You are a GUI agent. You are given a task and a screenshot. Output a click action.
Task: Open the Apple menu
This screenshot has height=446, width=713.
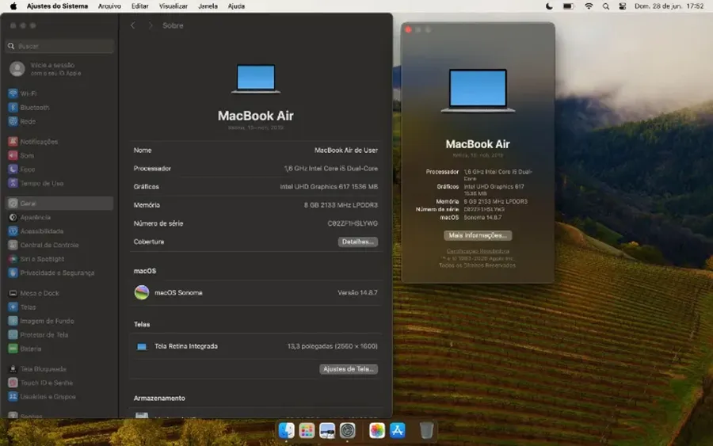13,6
